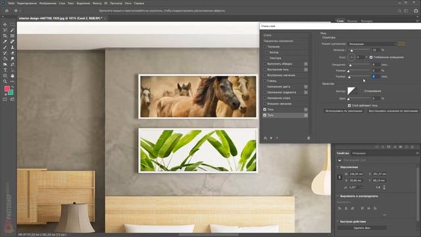The height and width of the screenshot is (237, 421).
Task: Select the Eraser tool
Action: tap(12, 53)
